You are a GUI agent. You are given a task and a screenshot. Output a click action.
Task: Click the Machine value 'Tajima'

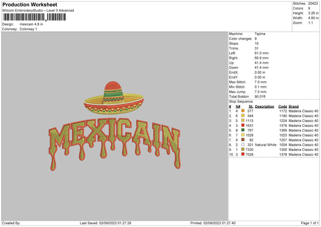(260, 34)
